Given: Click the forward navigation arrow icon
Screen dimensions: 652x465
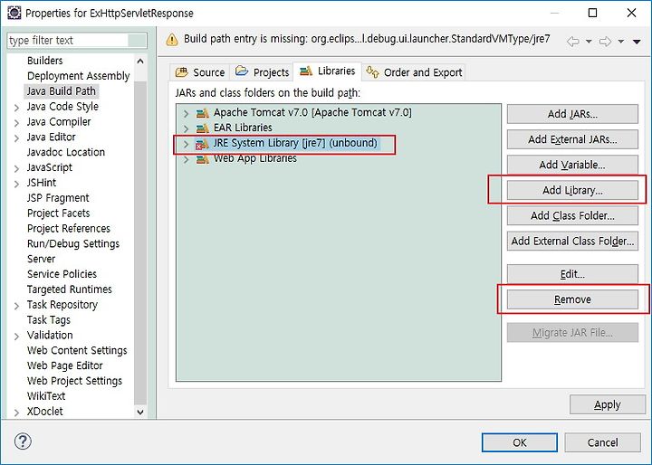Looking at the screenshot, I should 605,41.
